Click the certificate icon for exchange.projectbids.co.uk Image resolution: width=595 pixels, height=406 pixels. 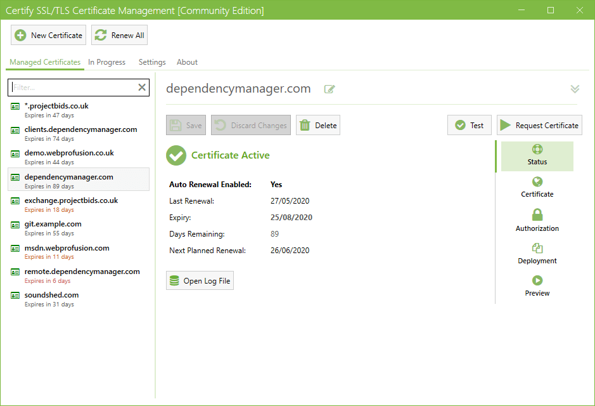pyautogui.click(x=15, y=201)
